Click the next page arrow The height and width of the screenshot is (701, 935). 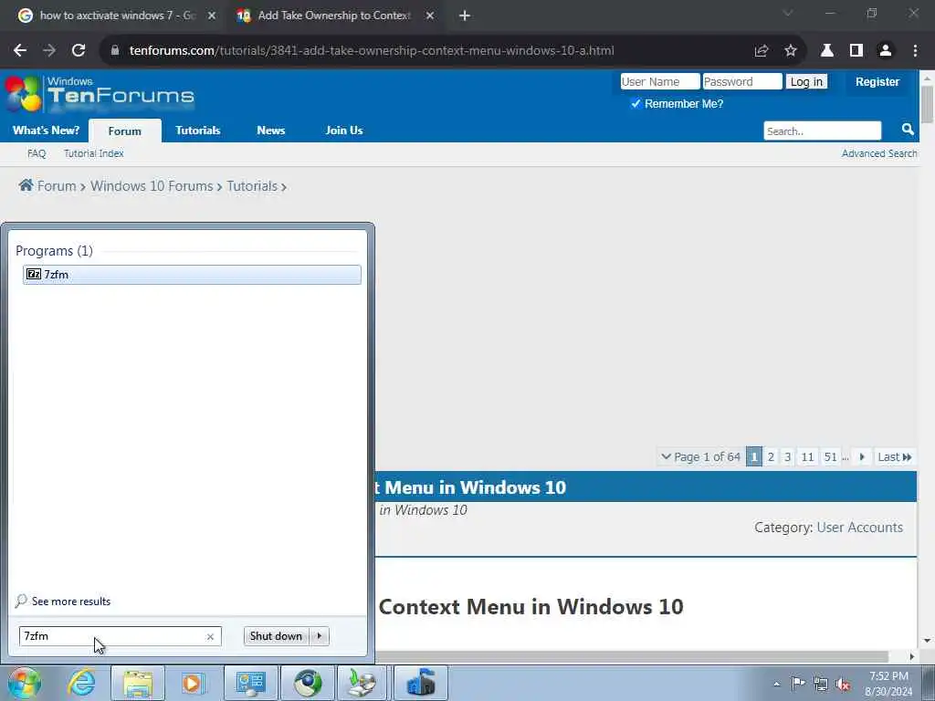pos(862,456)
